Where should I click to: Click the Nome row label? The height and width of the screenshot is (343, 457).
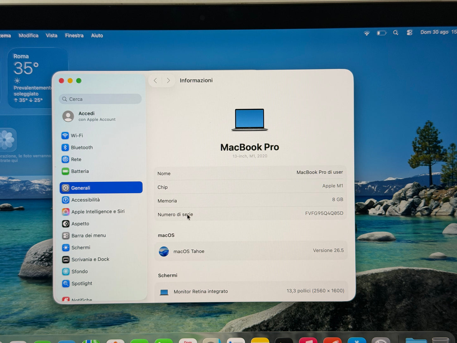click(x=164, y=173)
